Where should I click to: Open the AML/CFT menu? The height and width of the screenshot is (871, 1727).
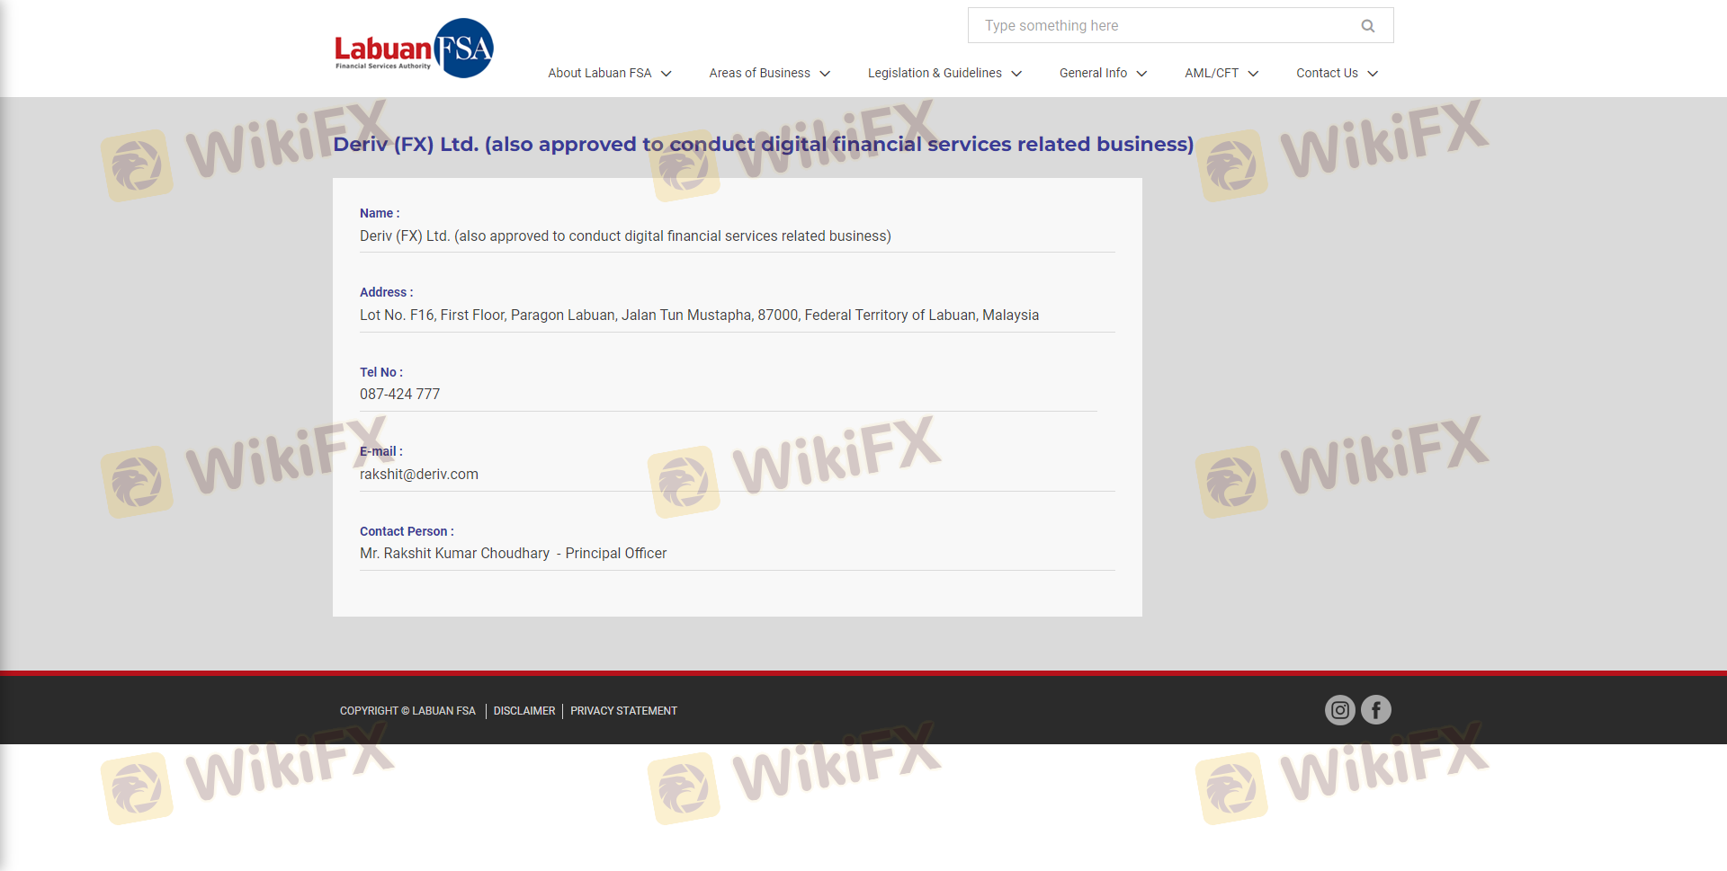(1211, 73)
